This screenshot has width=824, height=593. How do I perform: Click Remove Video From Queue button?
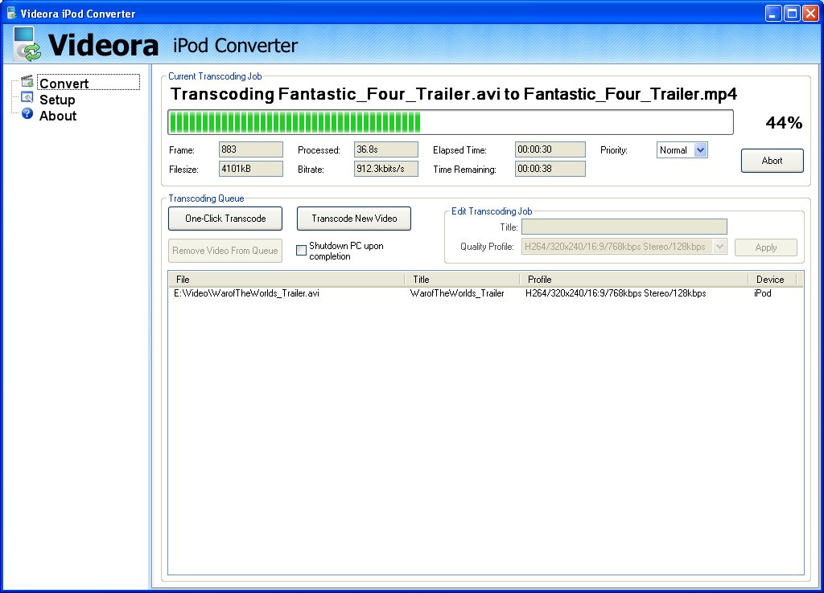(225, 251)
